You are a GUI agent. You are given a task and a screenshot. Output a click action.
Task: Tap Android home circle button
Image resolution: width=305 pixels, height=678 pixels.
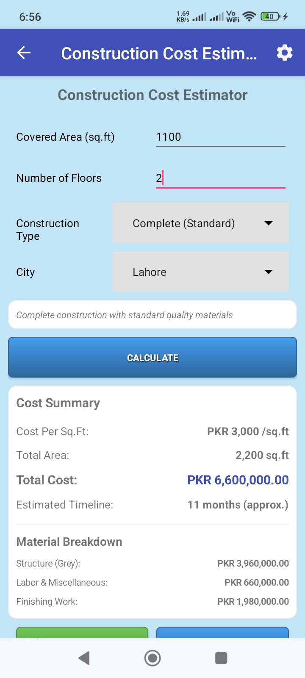click(152, 658)
